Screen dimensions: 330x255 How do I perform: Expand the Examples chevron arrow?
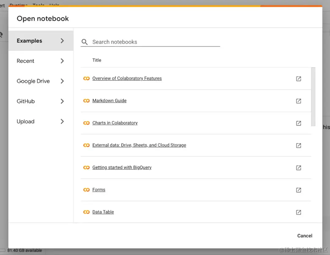pyautogui.click(x=62, y=41)
